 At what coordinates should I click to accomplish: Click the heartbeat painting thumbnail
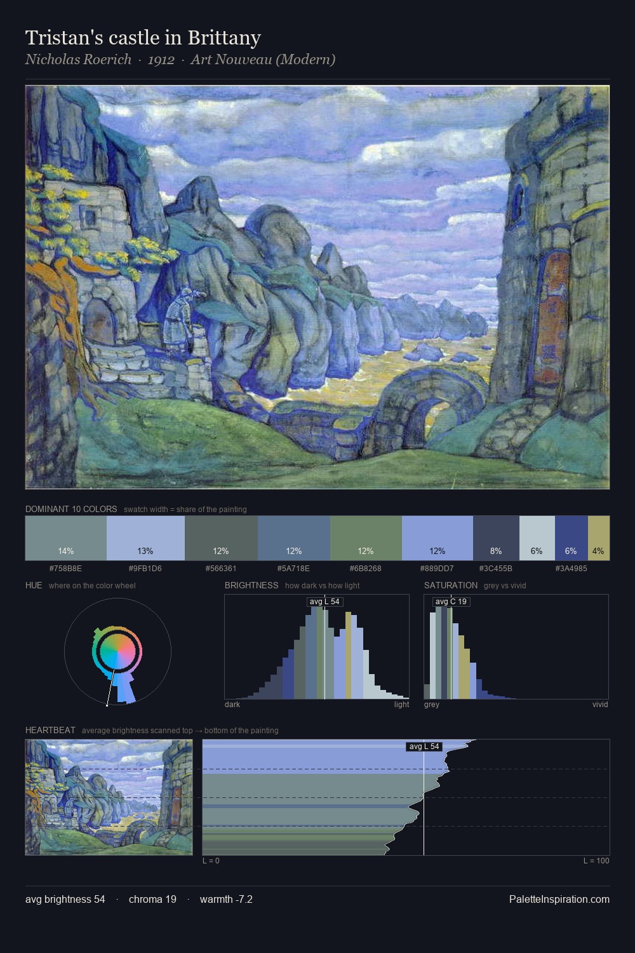[x=109, y=797]
